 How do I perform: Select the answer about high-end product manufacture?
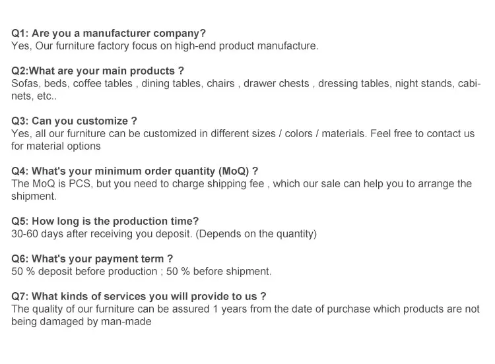(164, 46)
